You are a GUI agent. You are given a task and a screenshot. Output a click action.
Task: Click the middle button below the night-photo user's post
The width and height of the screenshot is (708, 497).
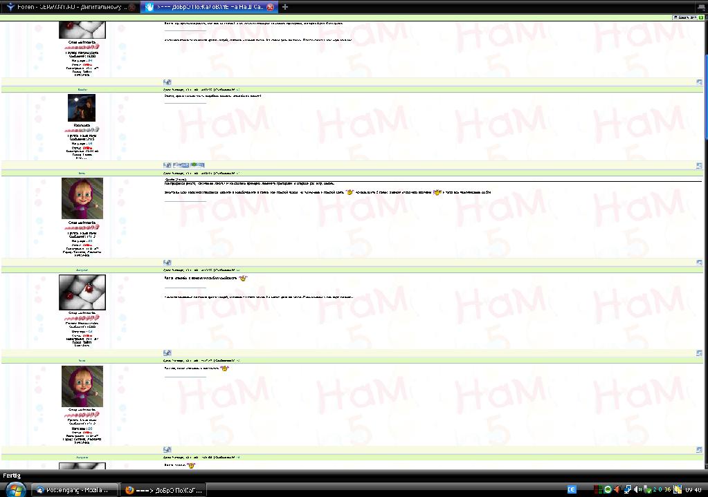coord(181,165)
